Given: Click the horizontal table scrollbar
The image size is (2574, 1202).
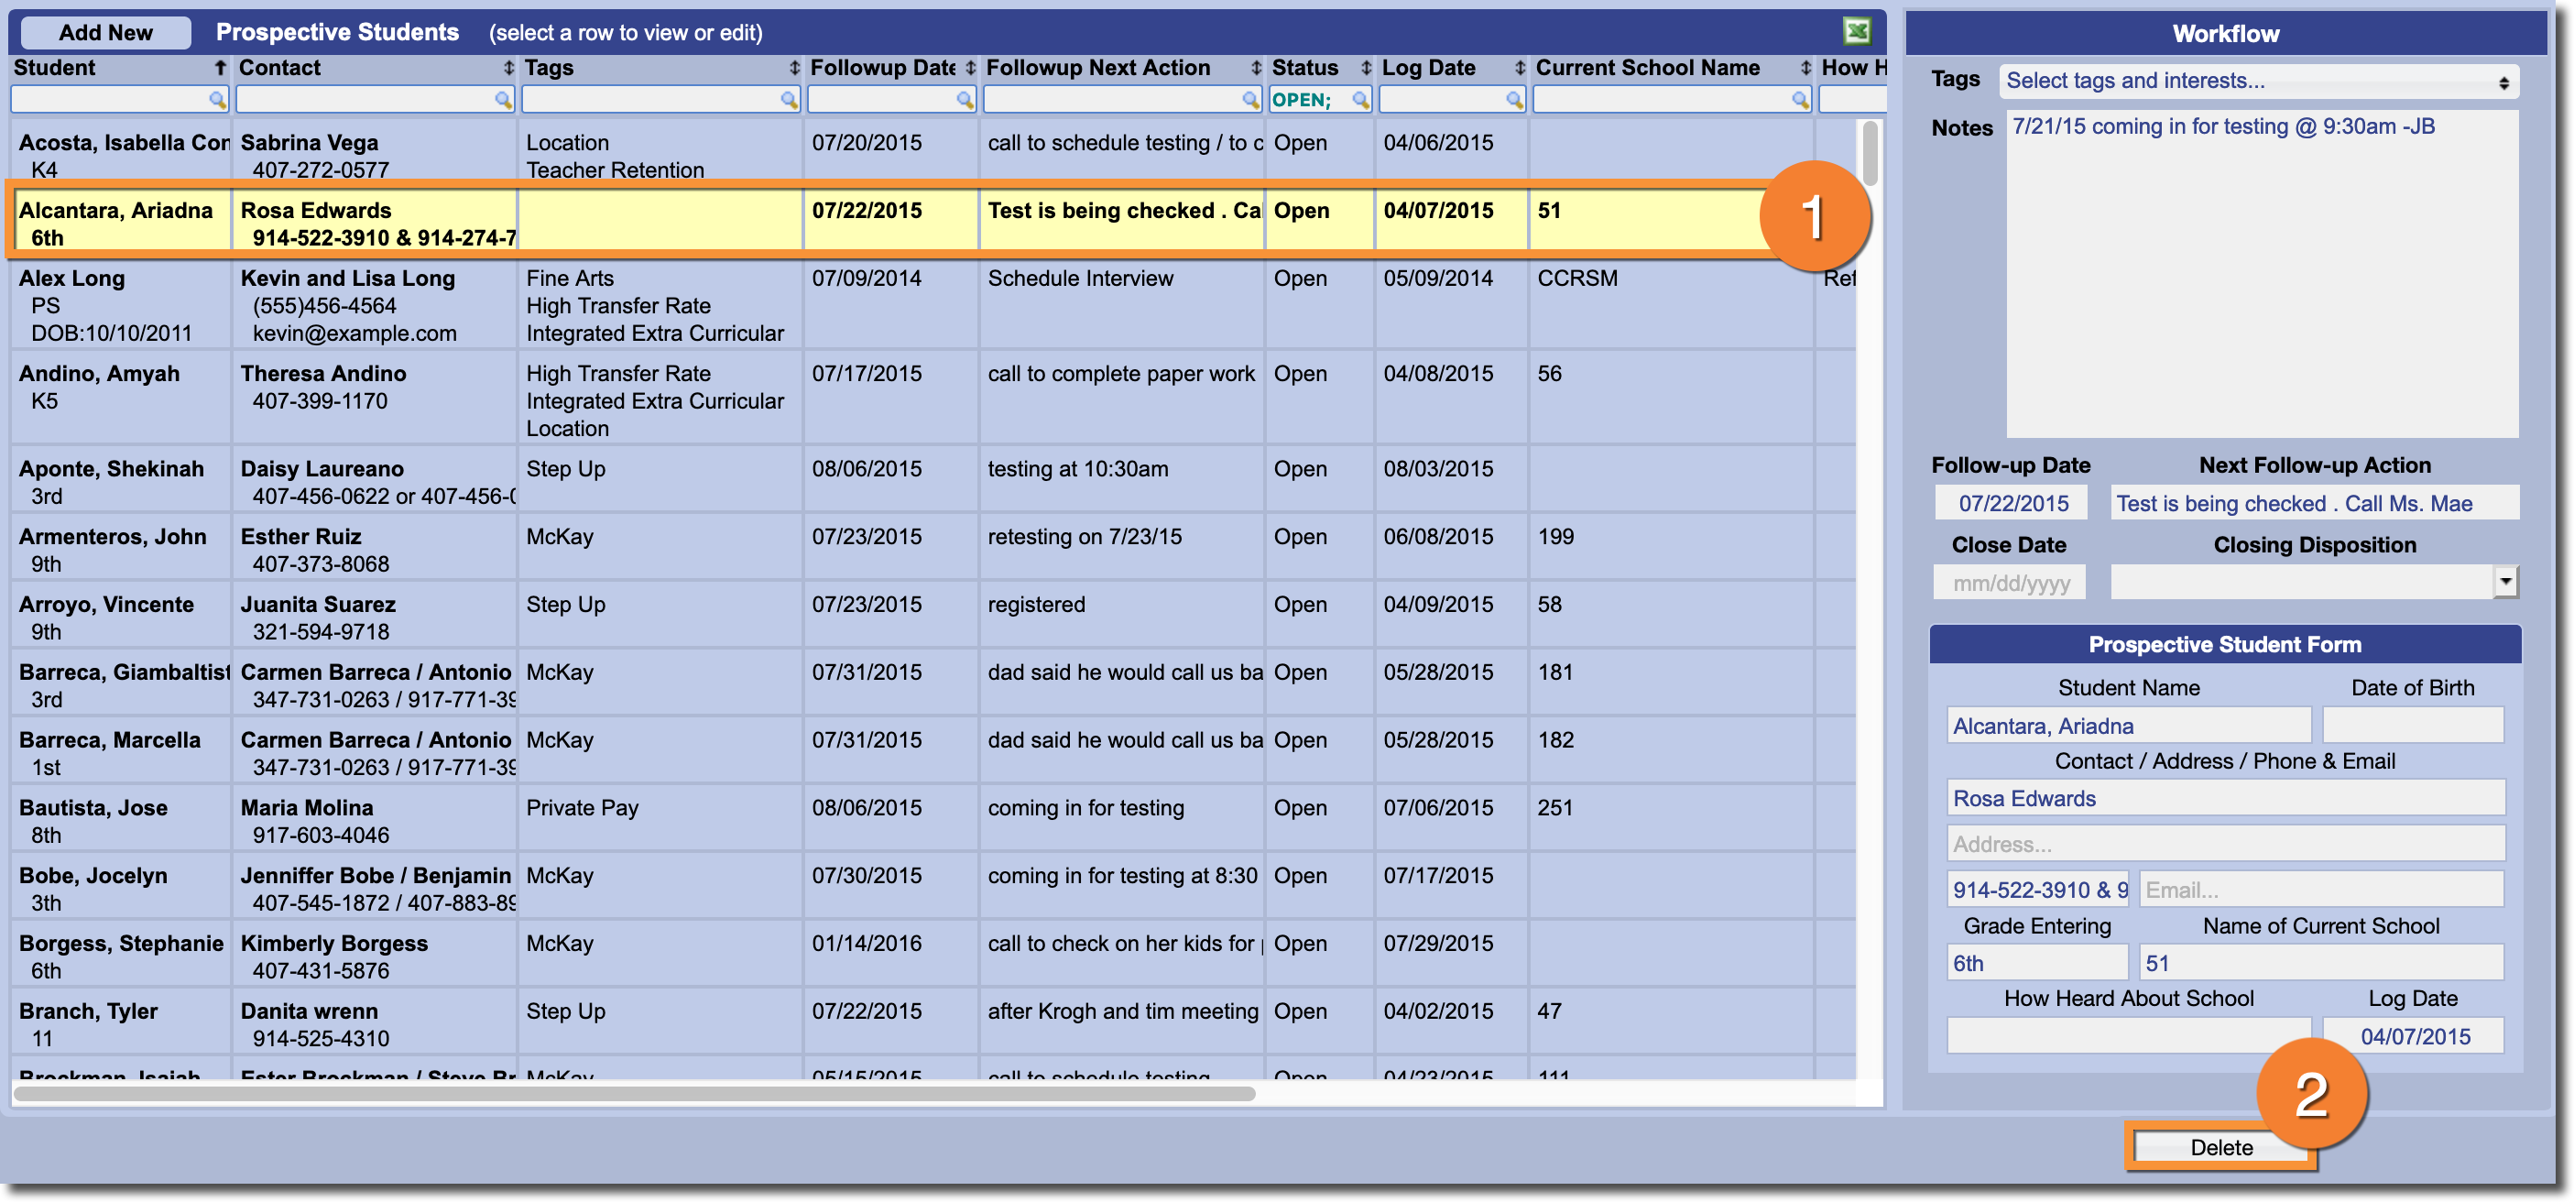Looking at the screenshot, I should (634, 1093).
